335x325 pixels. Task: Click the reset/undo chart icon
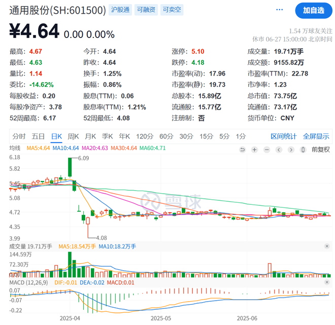(x=242, y=150)
